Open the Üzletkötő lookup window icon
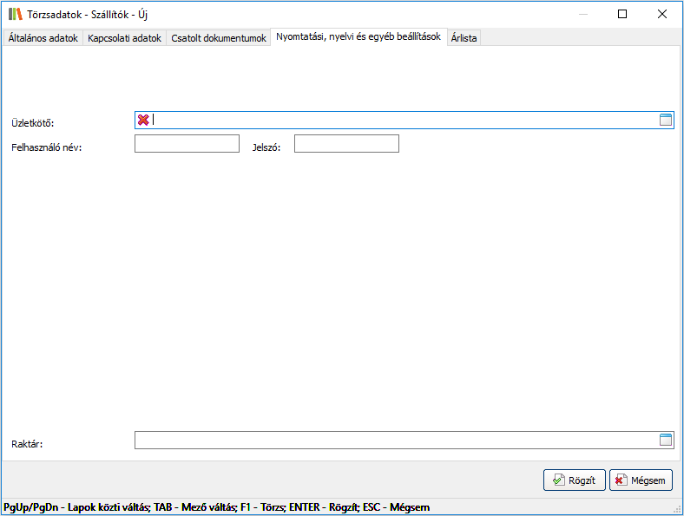Screen dimensions: 684x516 pyautogui.click(x=666, y=121)
